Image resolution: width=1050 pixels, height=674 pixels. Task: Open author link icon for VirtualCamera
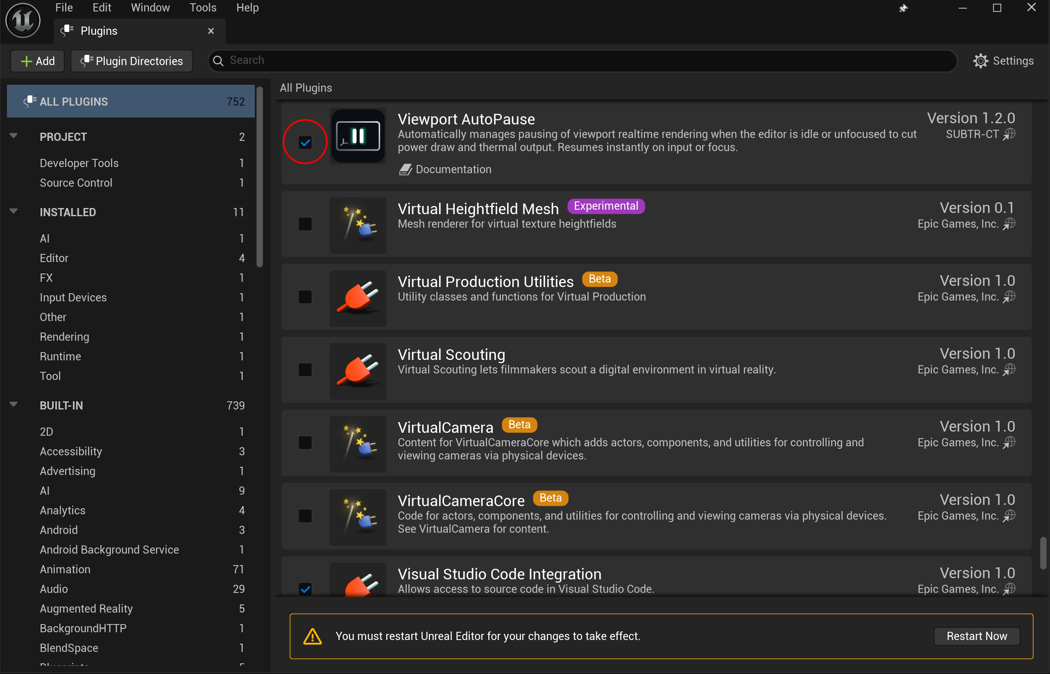point(1009,443)
